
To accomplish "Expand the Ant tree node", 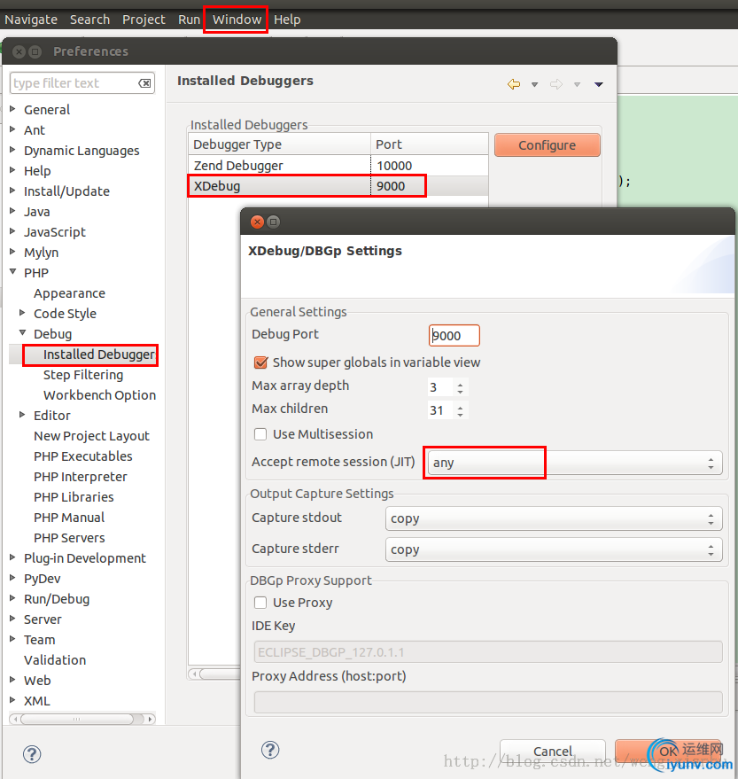I will click(x=13, y=129).
